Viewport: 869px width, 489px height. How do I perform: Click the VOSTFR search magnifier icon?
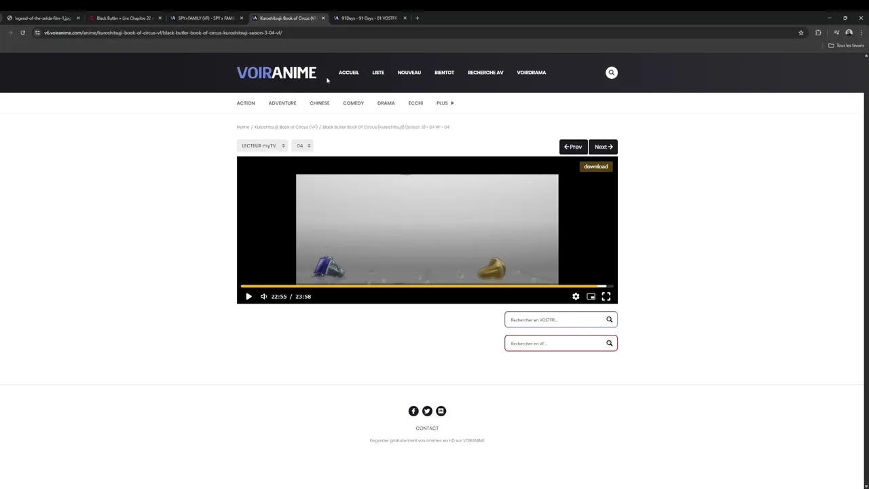click(609, 319)
